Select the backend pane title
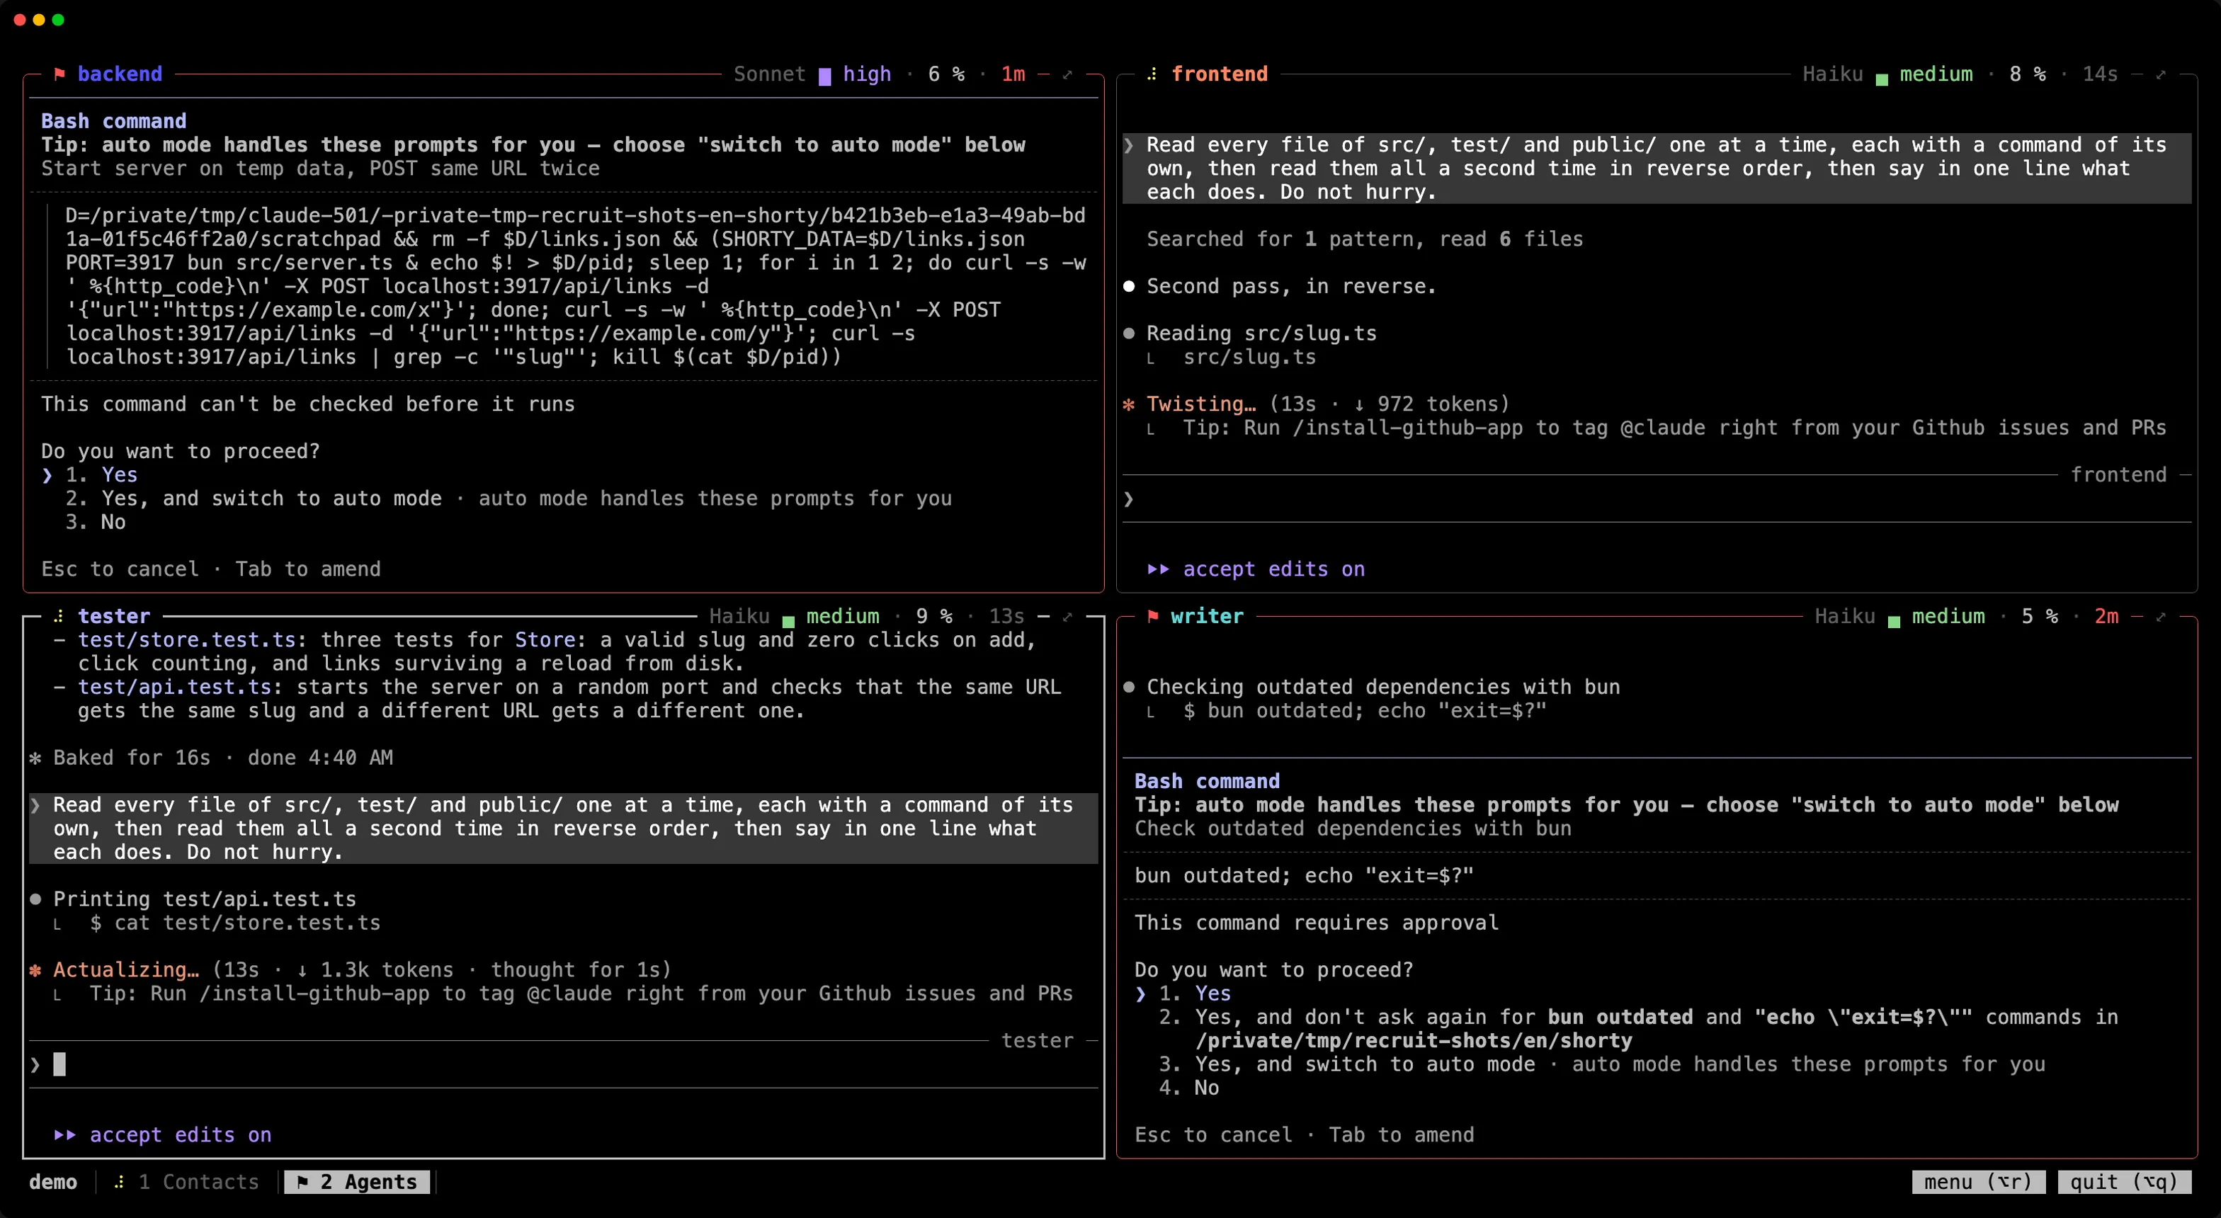 (x=120, y=74)
